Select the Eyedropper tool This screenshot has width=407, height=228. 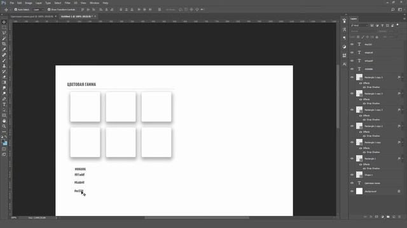coord(4,49)
